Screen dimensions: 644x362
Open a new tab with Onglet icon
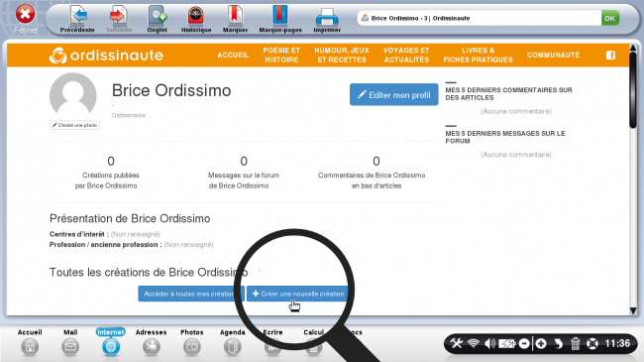click(x=158, y=16)
